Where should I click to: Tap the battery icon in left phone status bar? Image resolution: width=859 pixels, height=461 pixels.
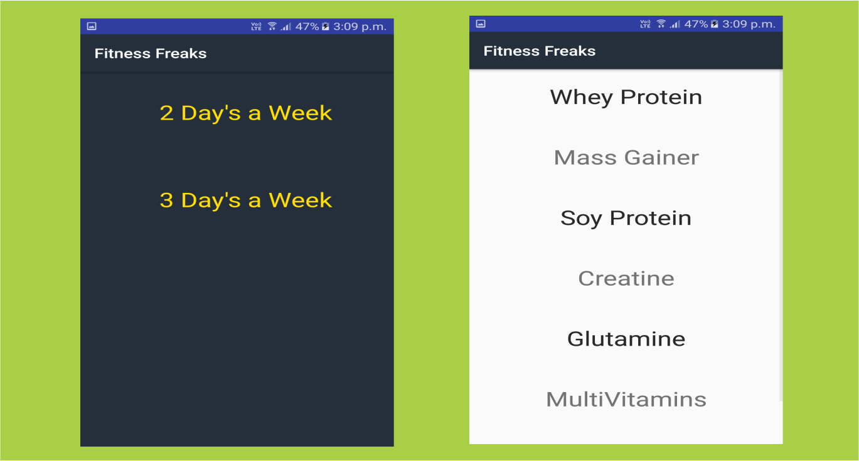tap(325, 26)
